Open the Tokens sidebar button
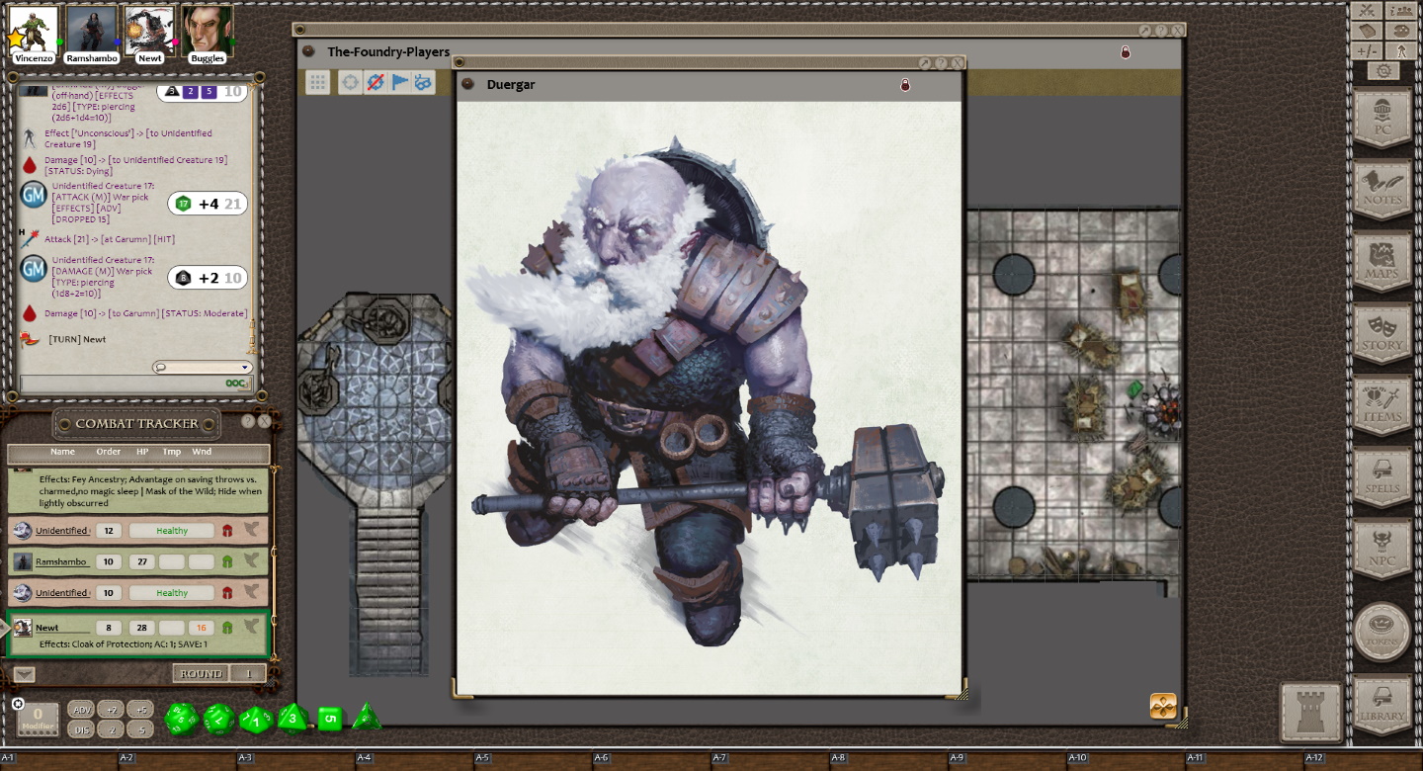1423x771 pixels. (x=1382, y=633)
